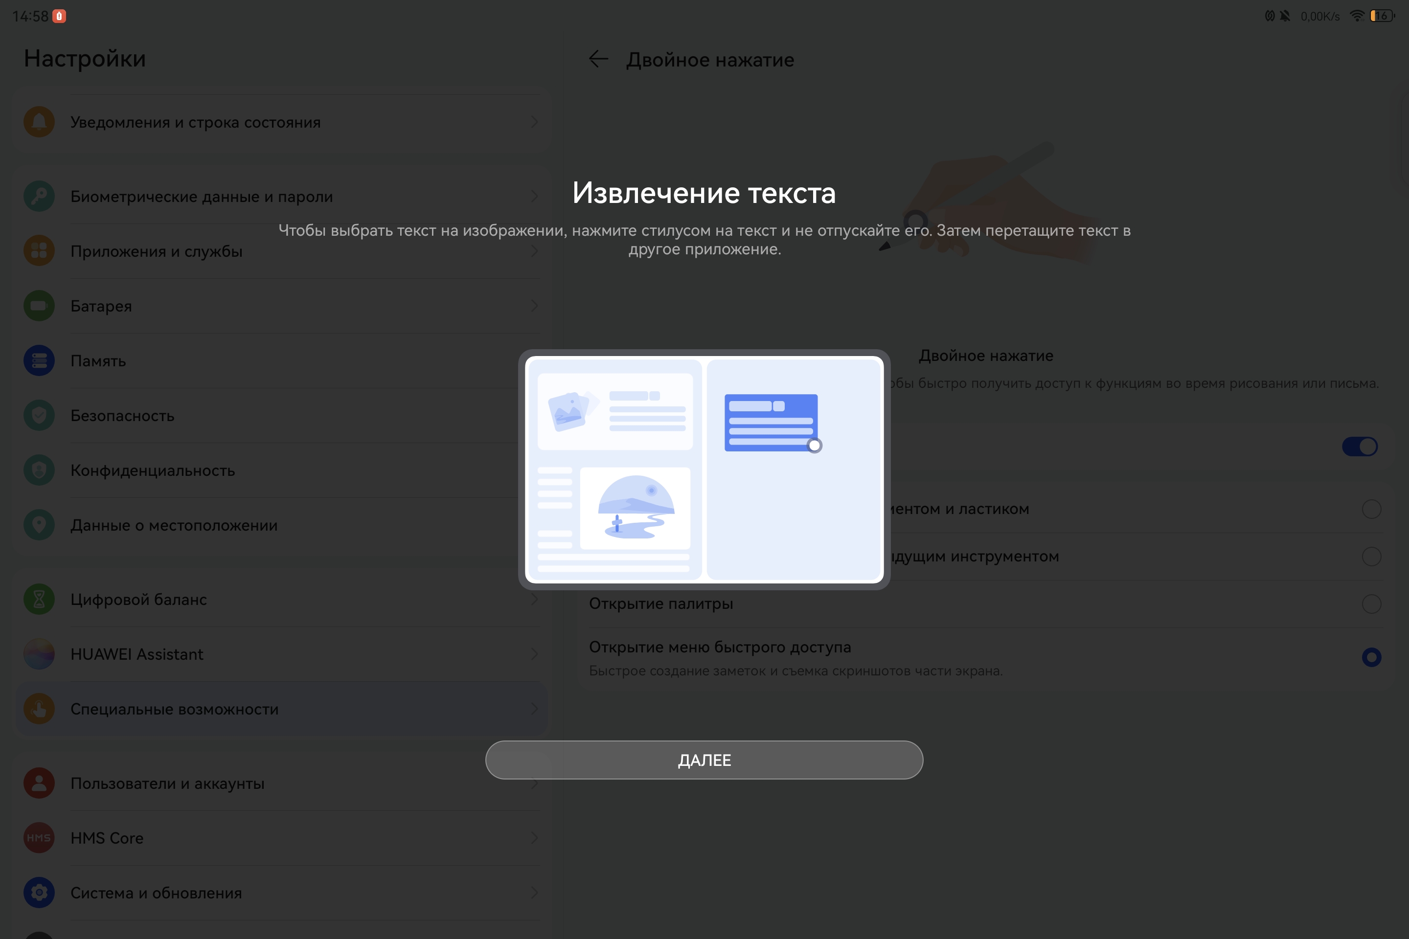Screen dimensions: 1409x939
Task: Select the previous tool radio button
Action: point(1371,557)
